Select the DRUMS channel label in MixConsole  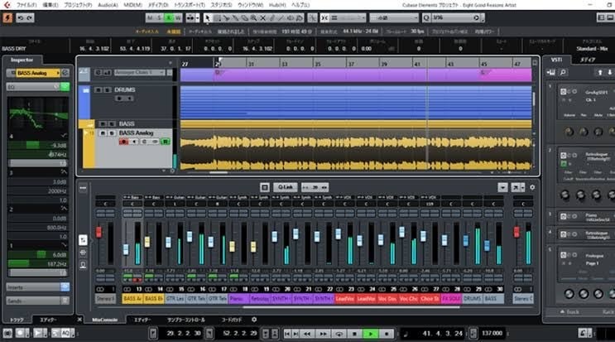click(472, 299)
